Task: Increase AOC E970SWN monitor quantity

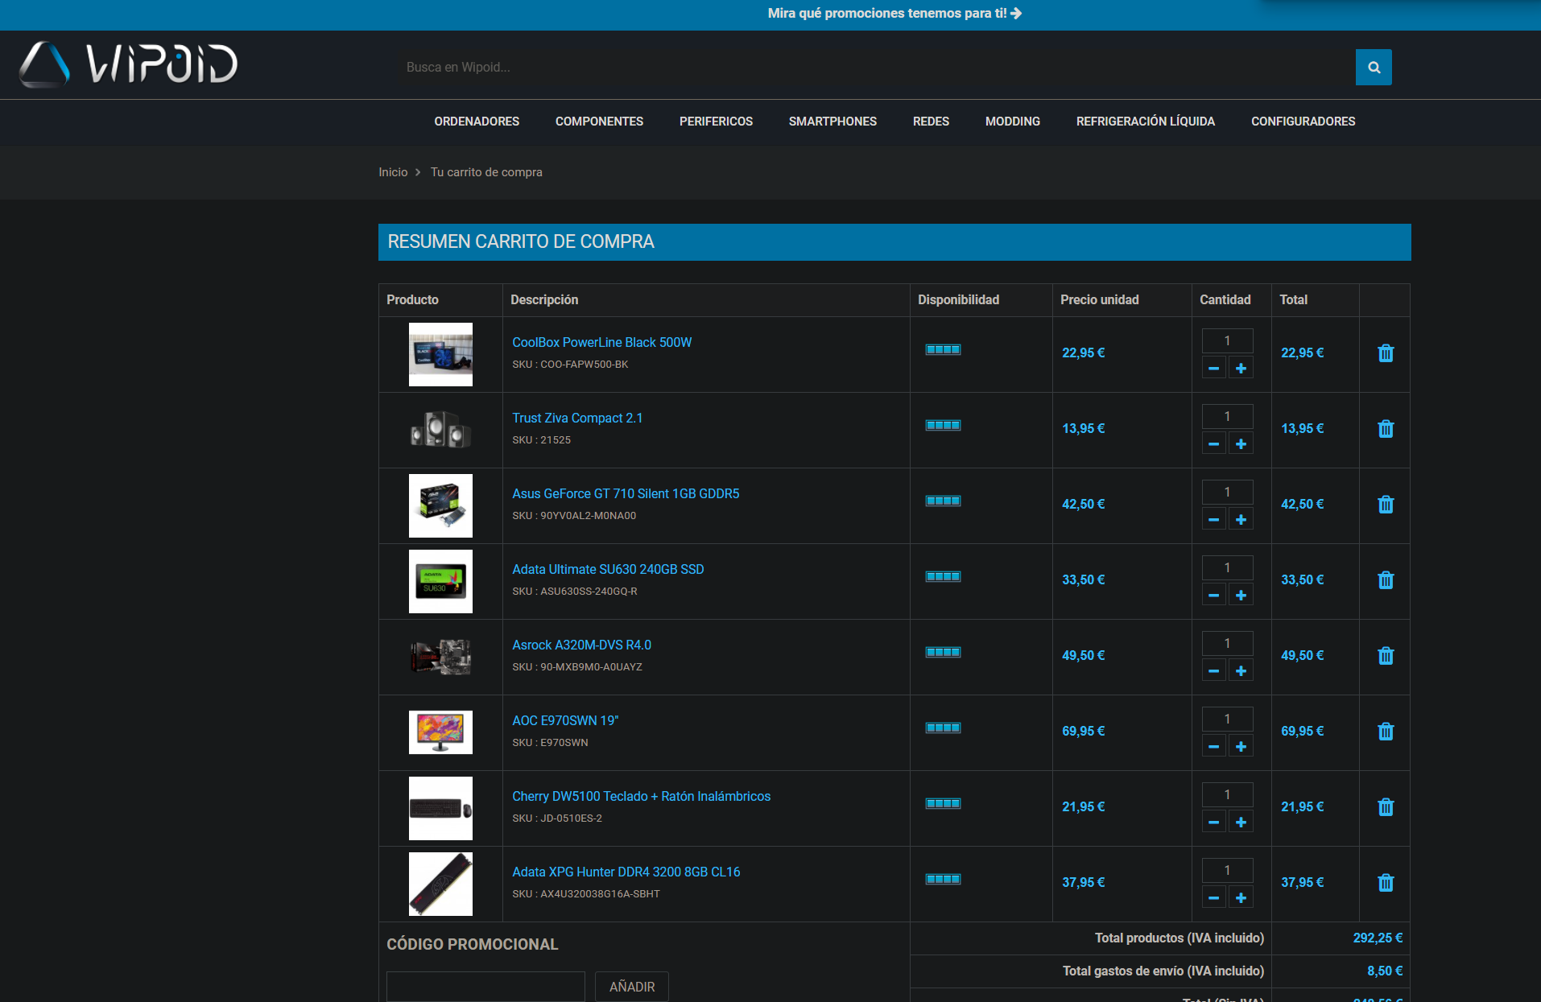Action: [x=1241, y=747]
